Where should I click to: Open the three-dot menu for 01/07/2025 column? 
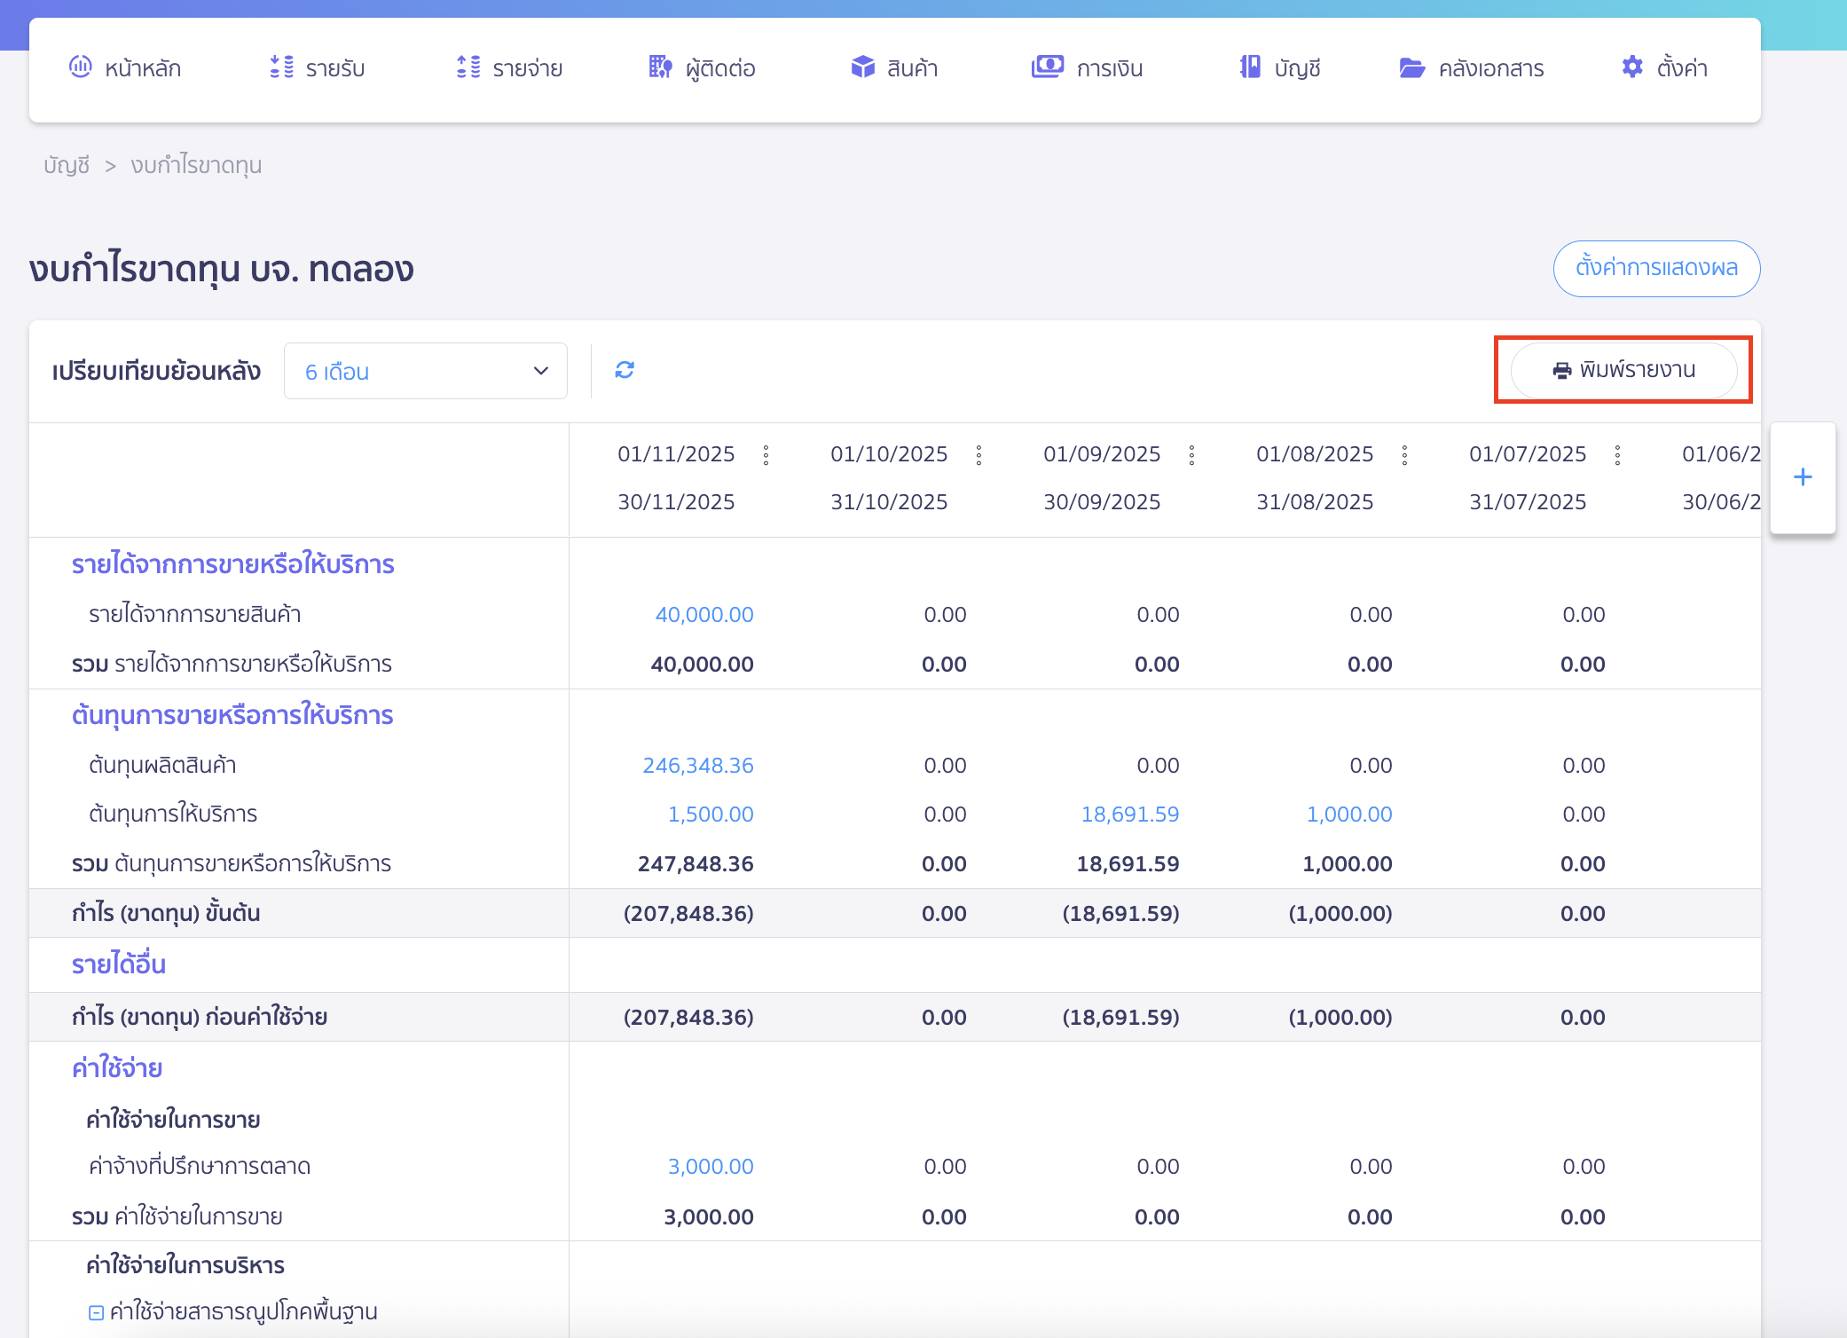(1617, 455)
